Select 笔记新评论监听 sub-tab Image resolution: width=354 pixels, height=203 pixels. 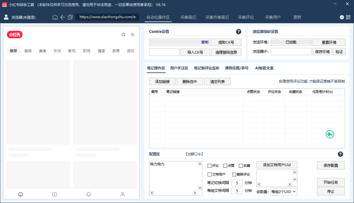coord(206,68)
